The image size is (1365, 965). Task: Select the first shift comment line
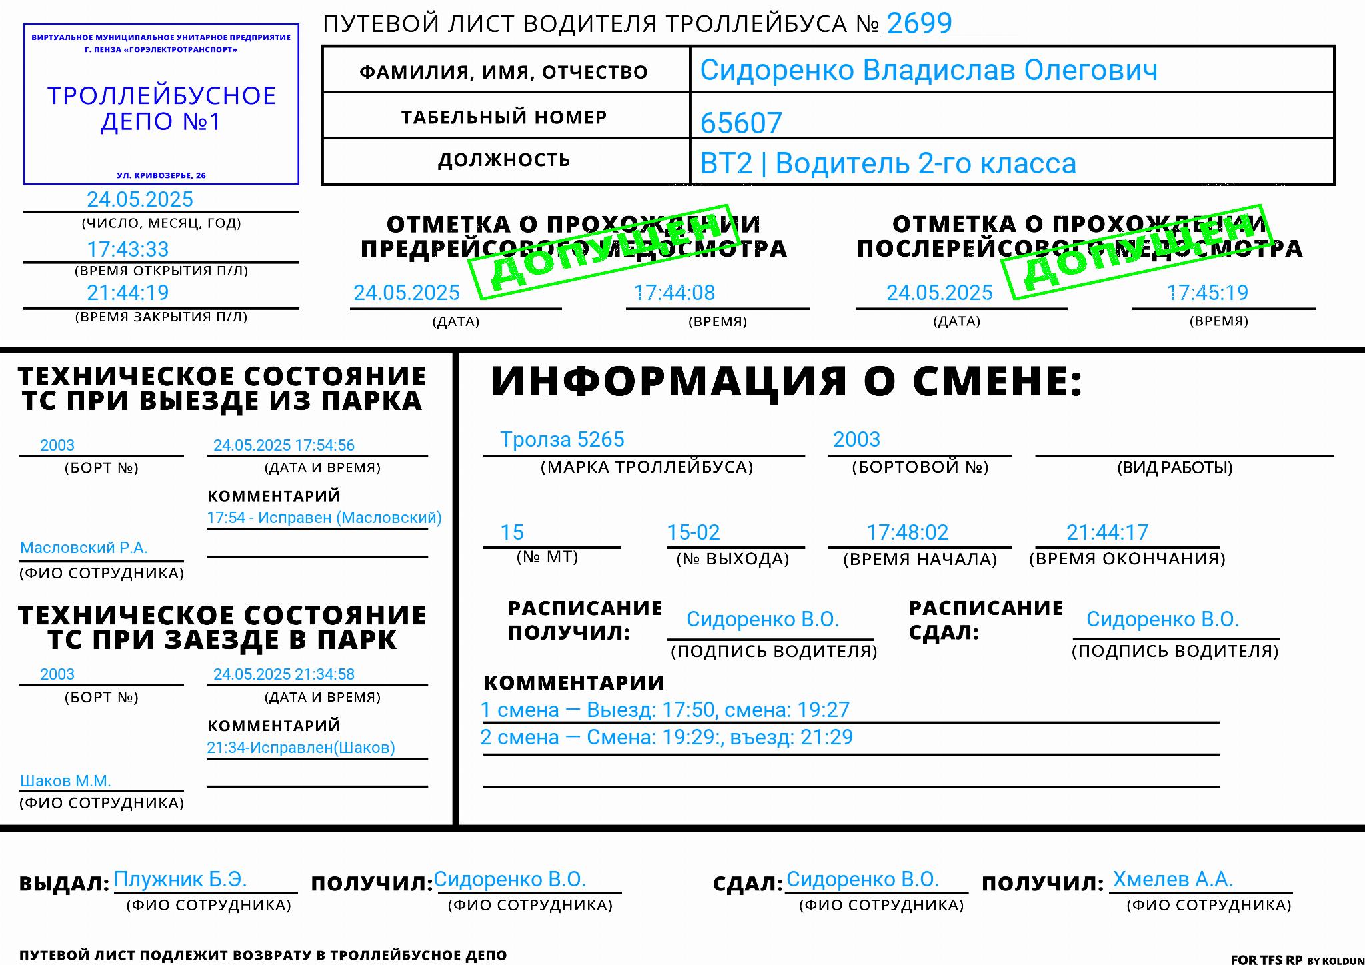coord(667,710)
